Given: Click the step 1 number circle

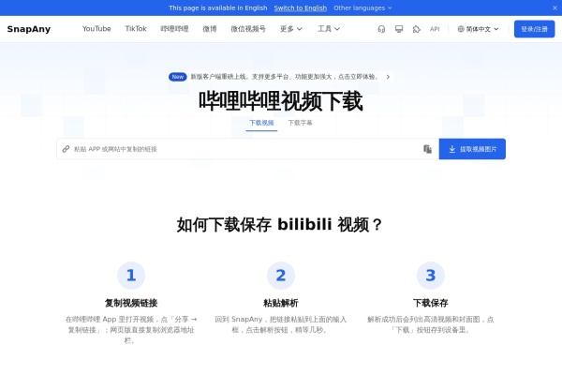Looking at the screenshot, I should 131,276.
